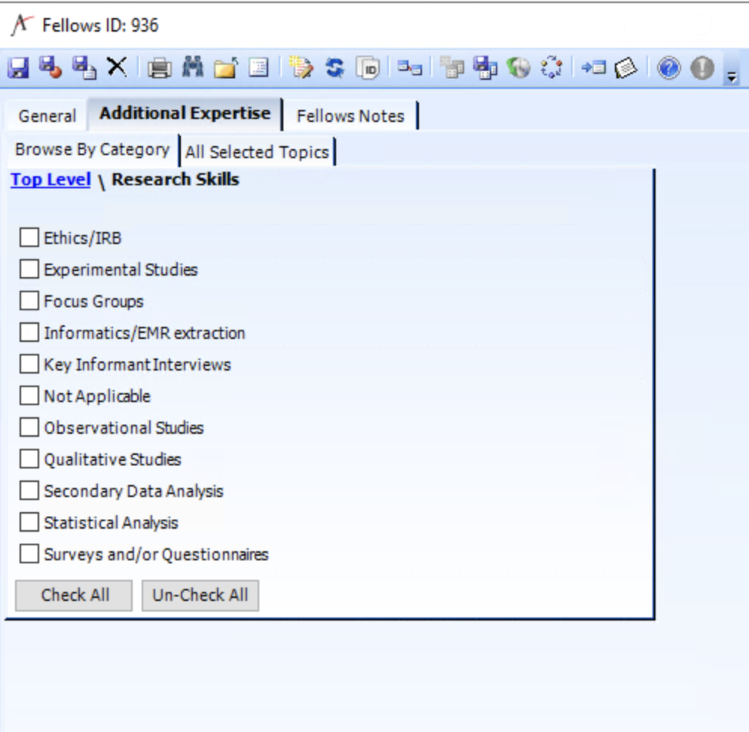Check the Surveys and/or Questionnaires box

pyautogui.click(x=29, y=554)
